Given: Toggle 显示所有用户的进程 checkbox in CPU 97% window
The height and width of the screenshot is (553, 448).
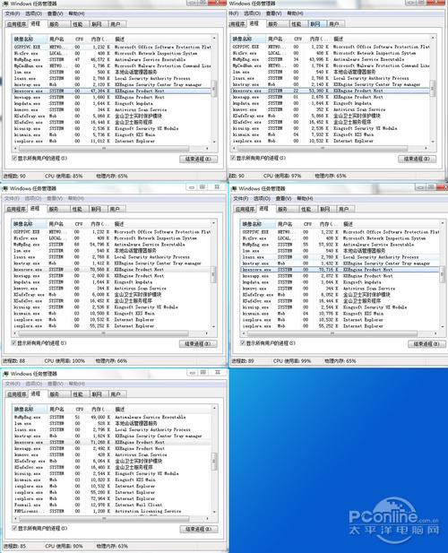Looking at the screenshot, I should 233,158.
